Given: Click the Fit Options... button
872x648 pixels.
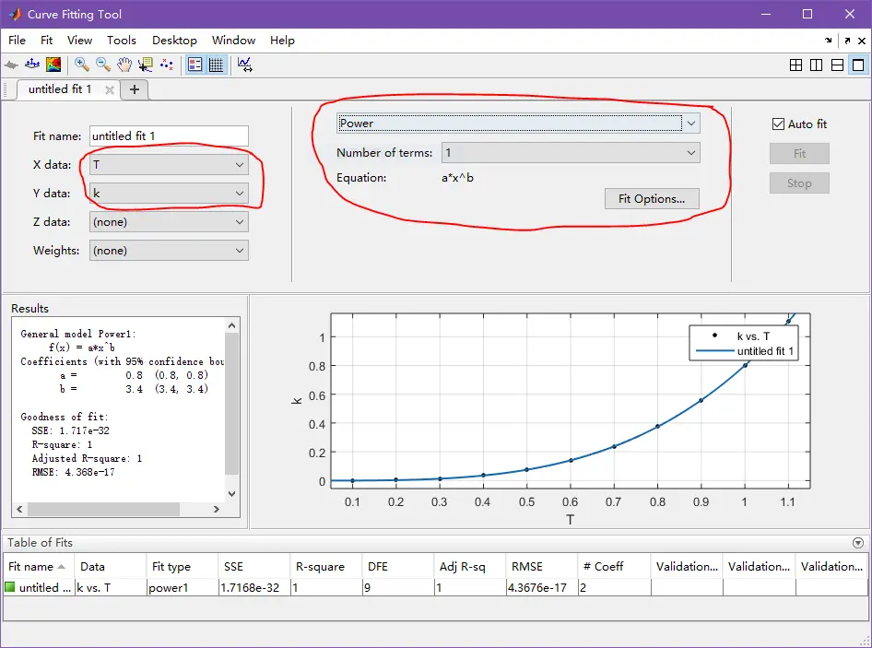Looking at the screenshot, I should [652, 198].
